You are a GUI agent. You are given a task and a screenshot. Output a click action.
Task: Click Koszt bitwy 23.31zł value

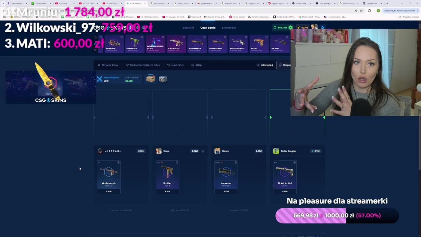pos(129,81)
